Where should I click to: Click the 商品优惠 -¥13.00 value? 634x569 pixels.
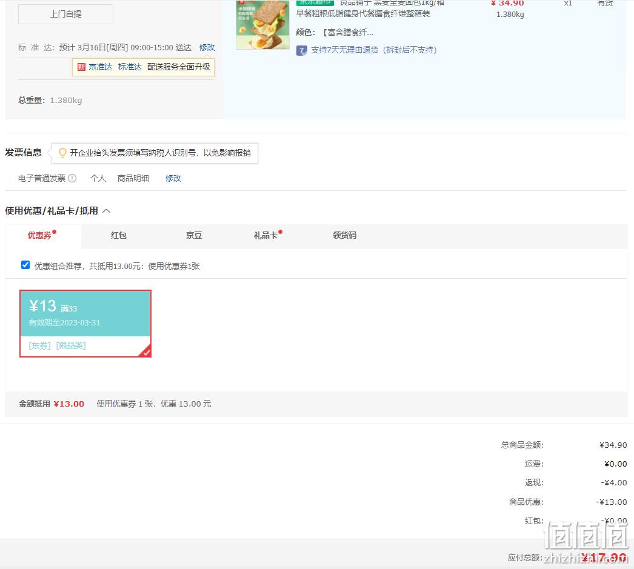pos(612,502)
